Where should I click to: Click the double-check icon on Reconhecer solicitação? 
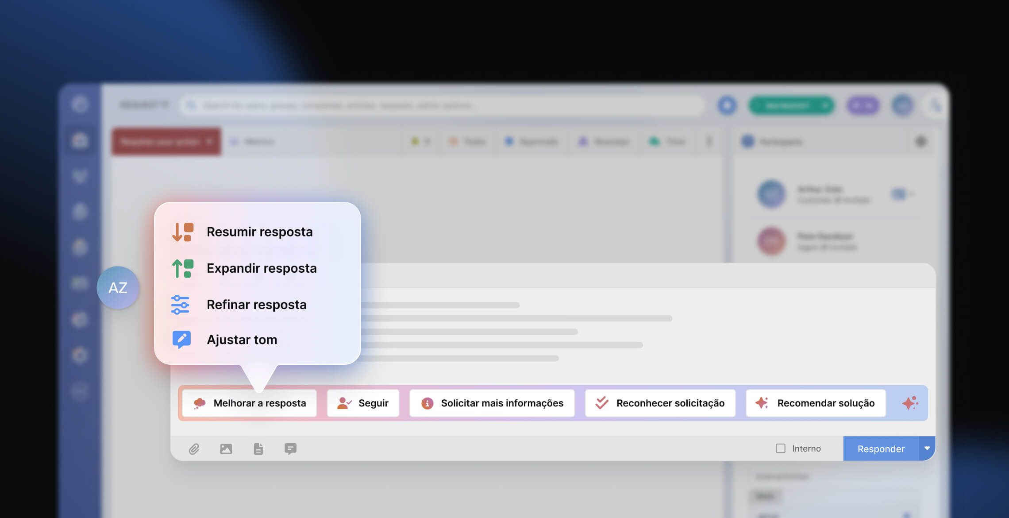[601, 402]
